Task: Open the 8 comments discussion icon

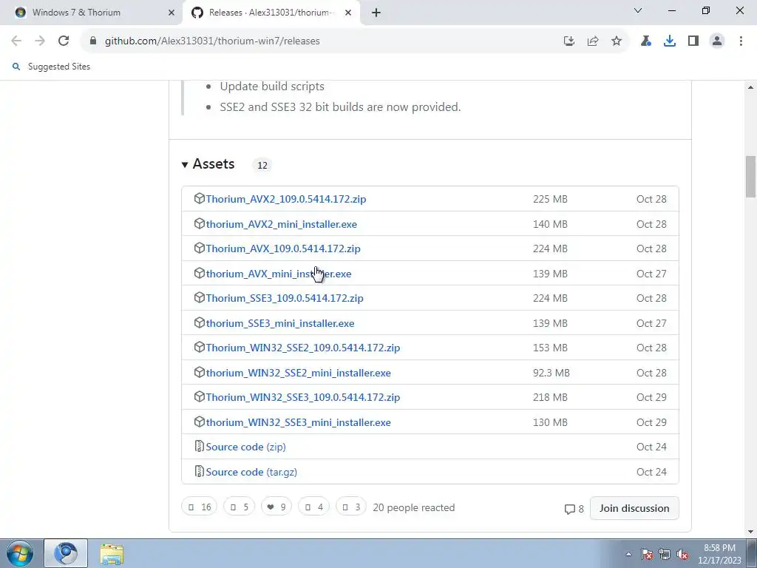Action: coord(574,509)
